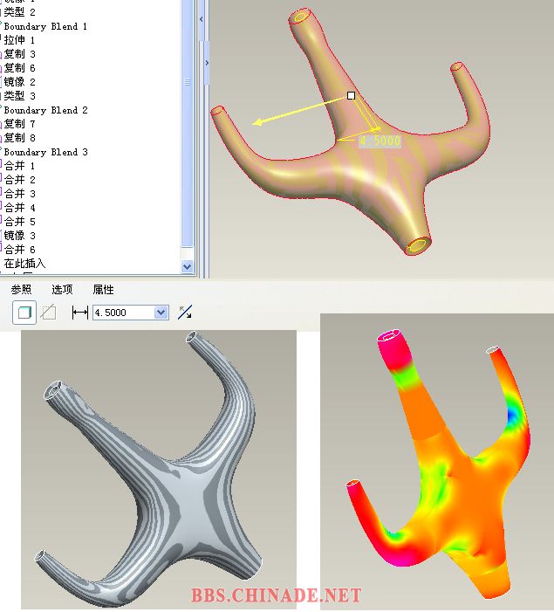Click the 4.5000 dimension label on model
This screenshot has width=554, height=612.
[380, 141]
